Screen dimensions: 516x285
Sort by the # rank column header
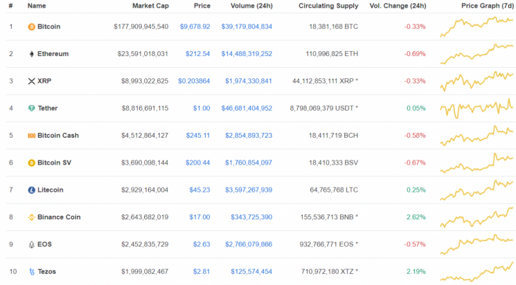click(x=11, y=6)
